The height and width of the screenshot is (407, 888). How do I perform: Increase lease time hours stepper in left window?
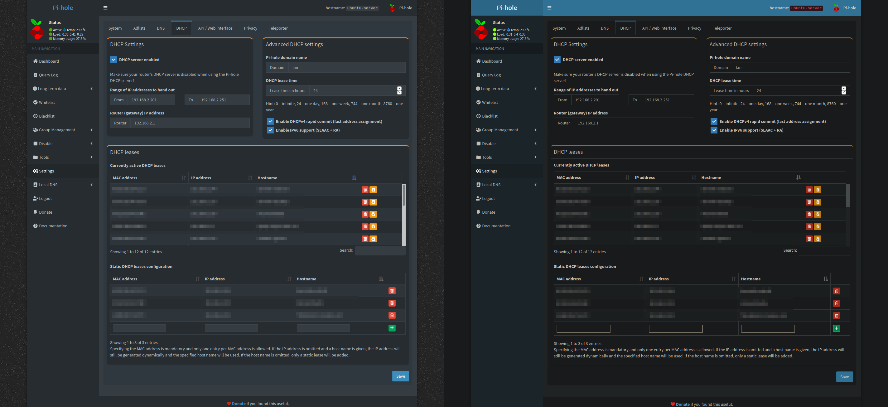pyautogui.click(x=399, y=88)
